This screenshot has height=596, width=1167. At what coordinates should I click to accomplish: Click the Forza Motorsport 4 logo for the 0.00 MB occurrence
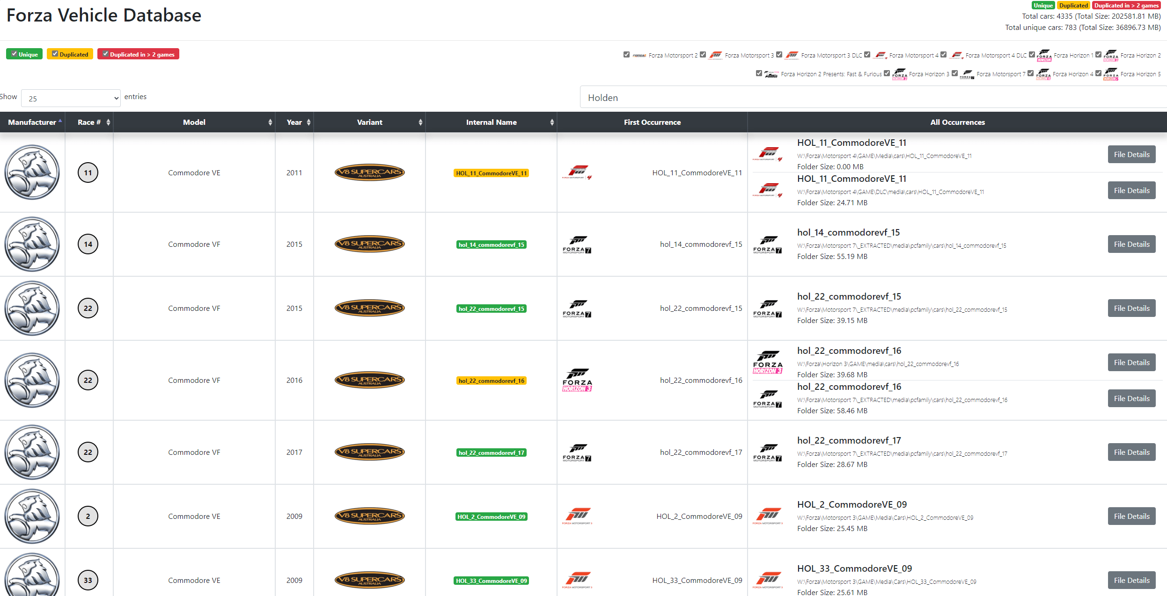tap(767, 154)
